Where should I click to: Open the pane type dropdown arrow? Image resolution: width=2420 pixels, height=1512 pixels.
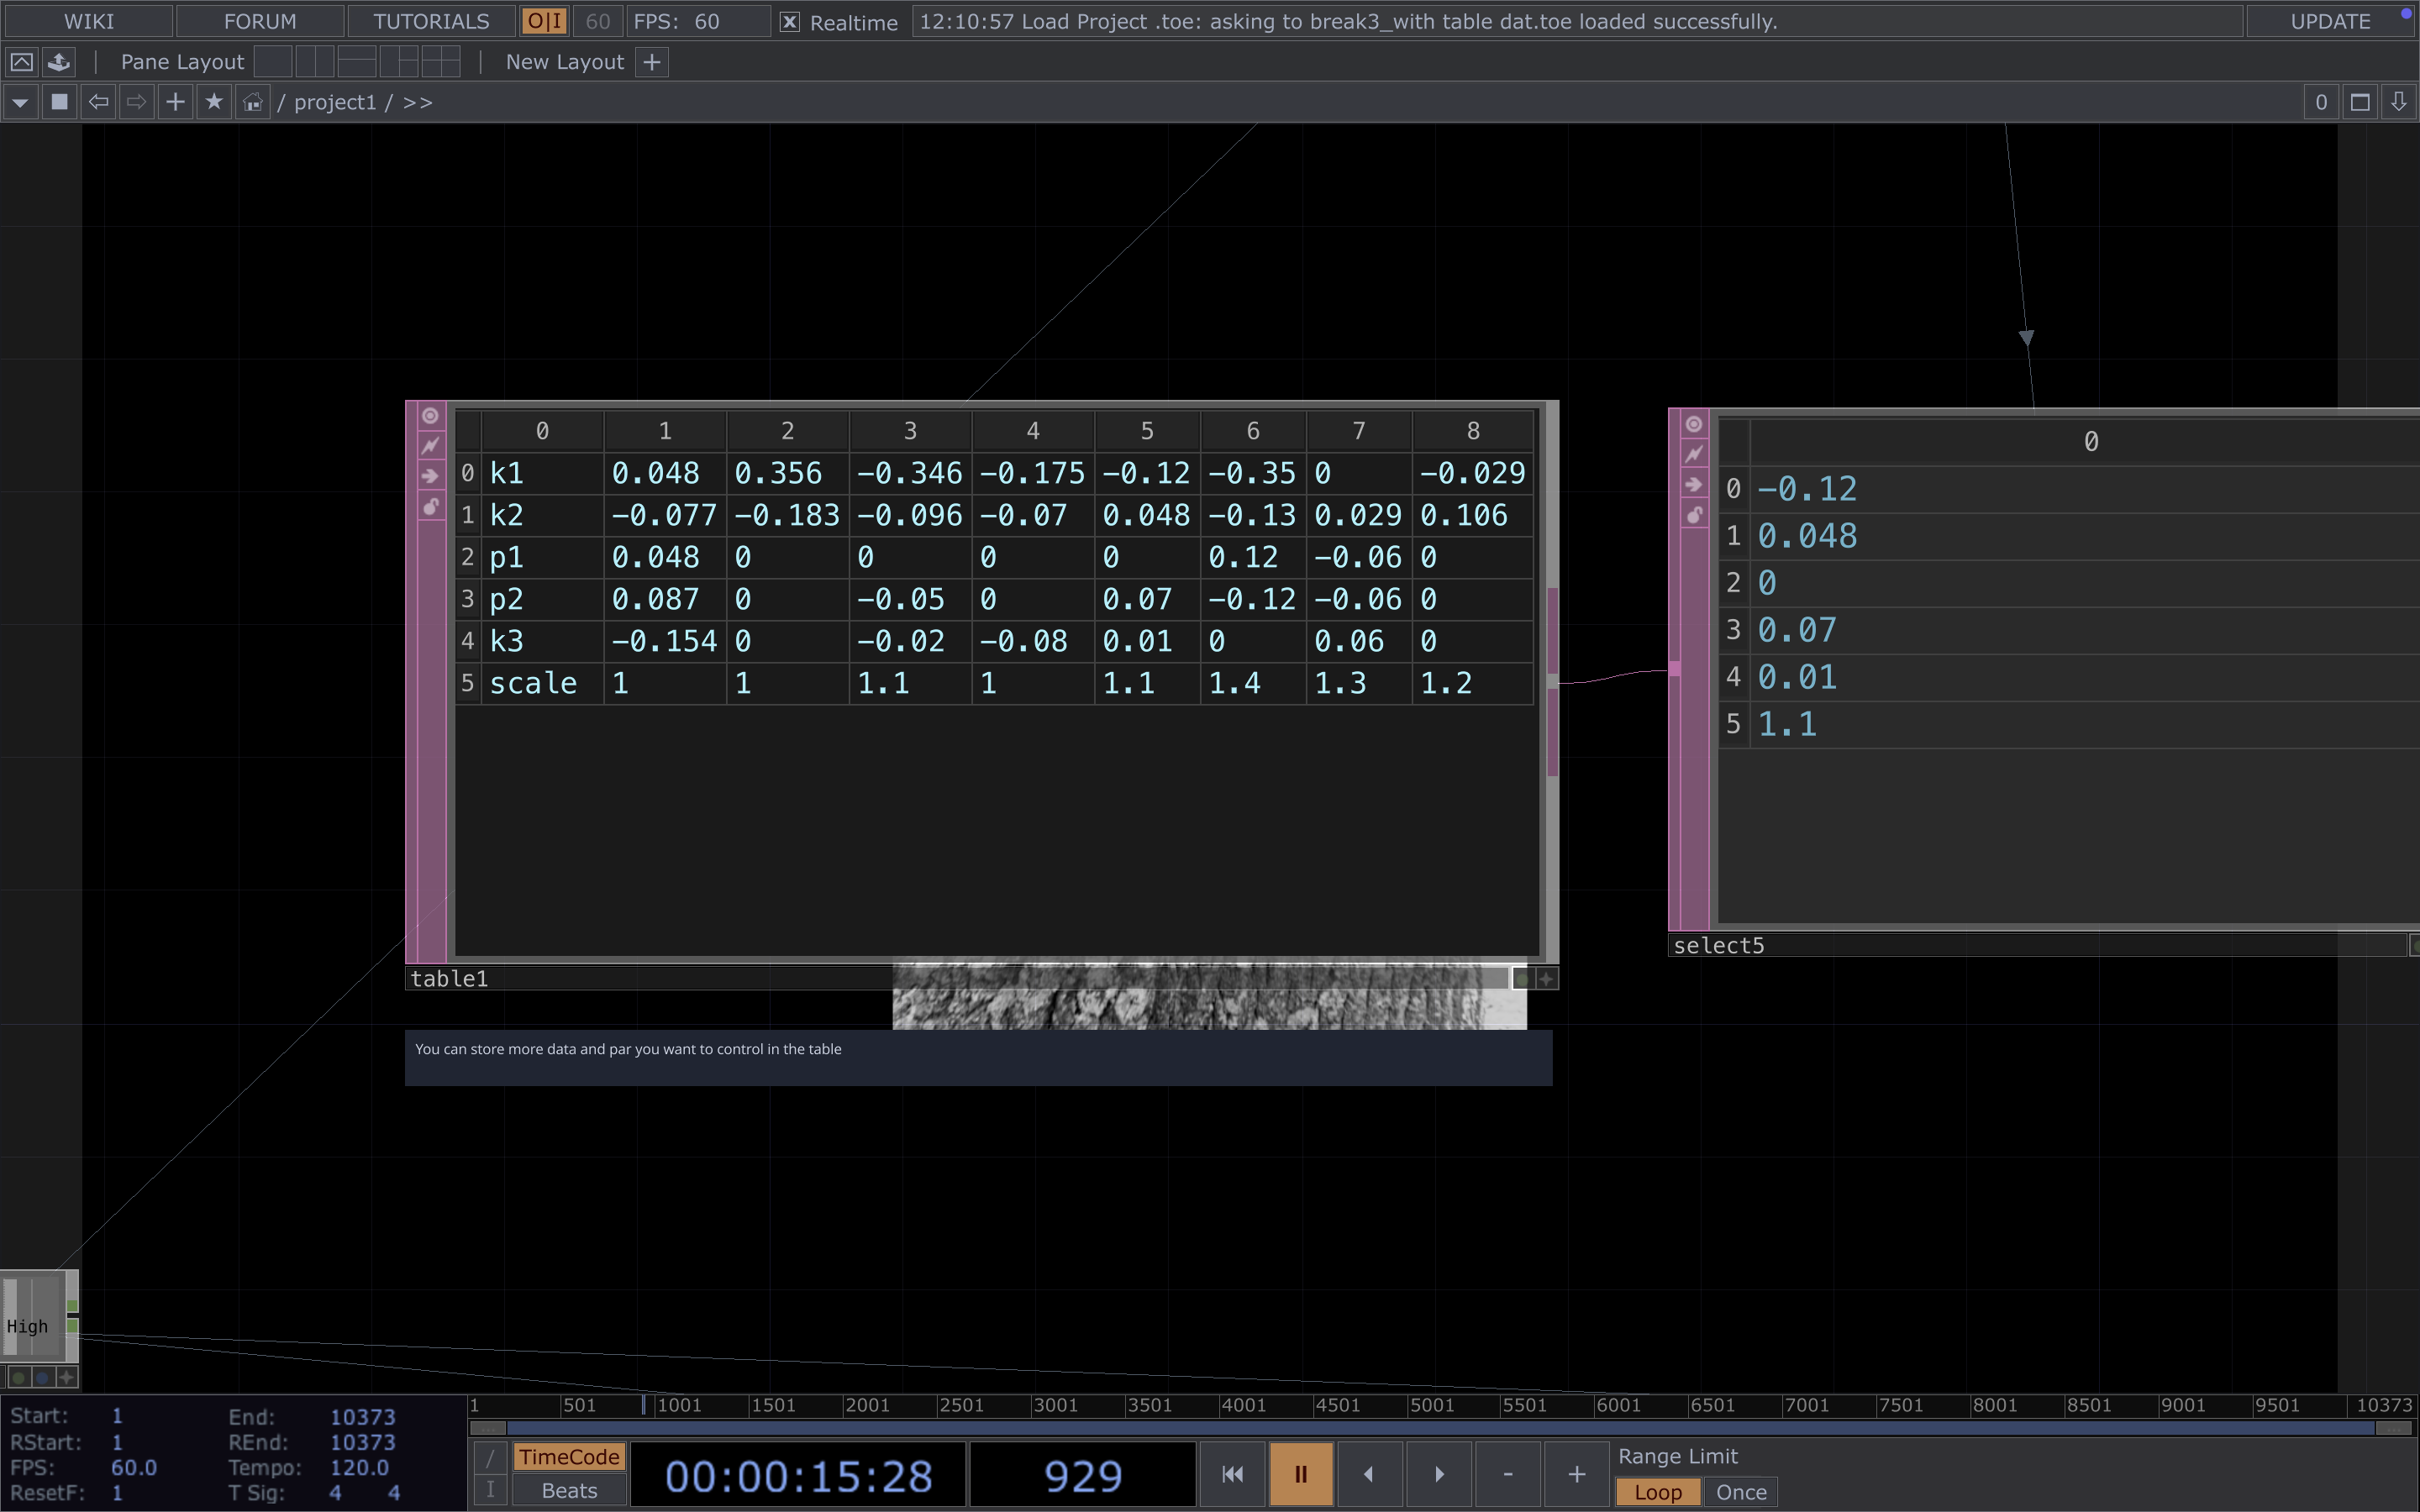click(20, 102)
